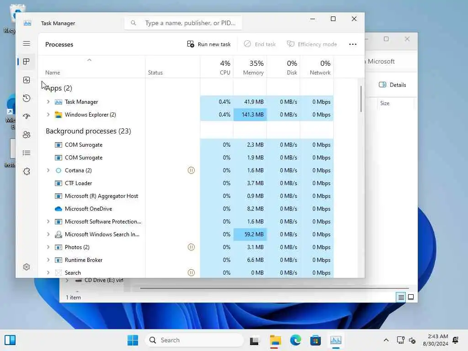Expand the Cortana (2) process group
The image size is (468, 351).
pos(48,170)
